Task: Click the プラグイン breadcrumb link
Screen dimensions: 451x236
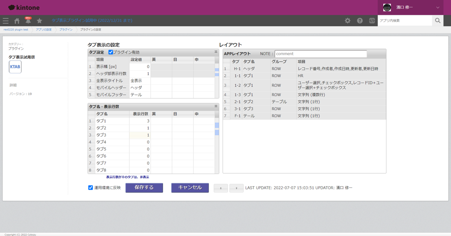Action: click(66, 29)
